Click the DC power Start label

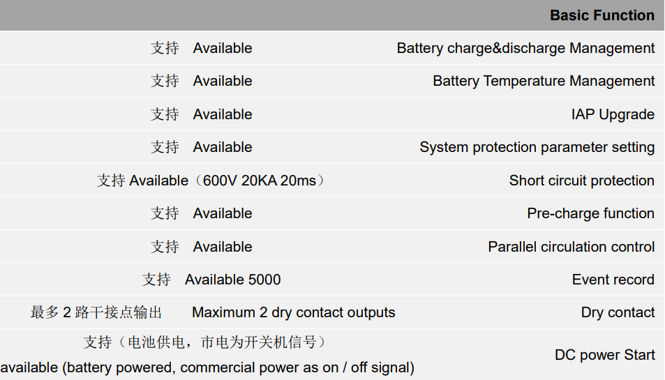point(605,355)
